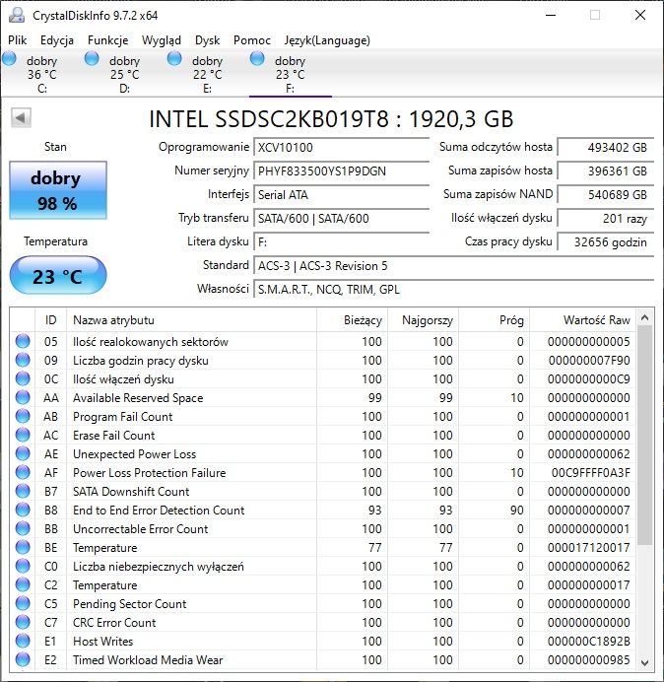Click the Bieżący column header
This screenshot has width=664, height=682.
pos(353,320)
